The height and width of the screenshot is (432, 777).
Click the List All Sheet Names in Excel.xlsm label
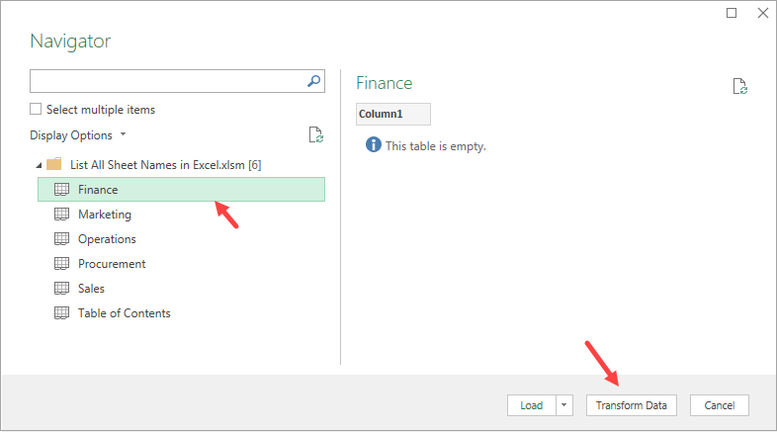point(165,165)
